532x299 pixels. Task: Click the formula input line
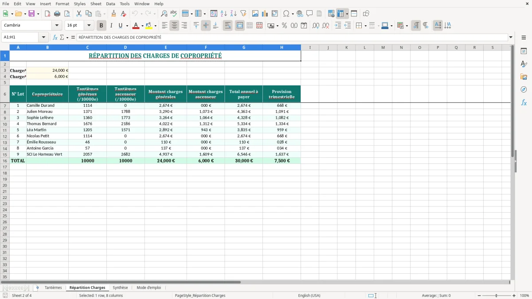pyautogui.click(x=292, y=38)
